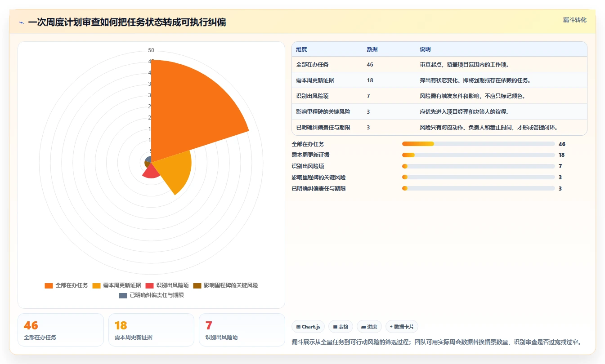605x364 pixels.
Task: Click the 需本周更新证据 progress bar
Action: coord(478,155)
